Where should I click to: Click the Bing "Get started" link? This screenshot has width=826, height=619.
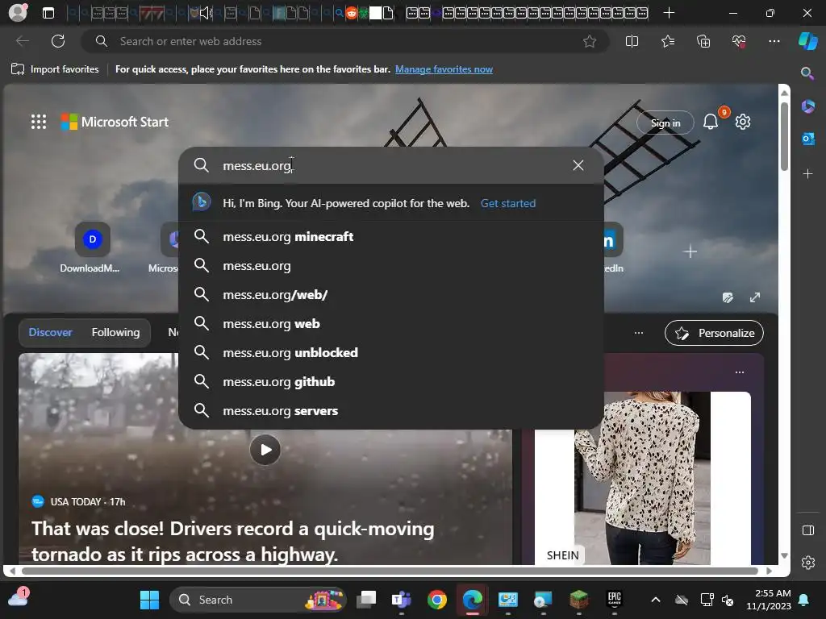coord(508,203)
